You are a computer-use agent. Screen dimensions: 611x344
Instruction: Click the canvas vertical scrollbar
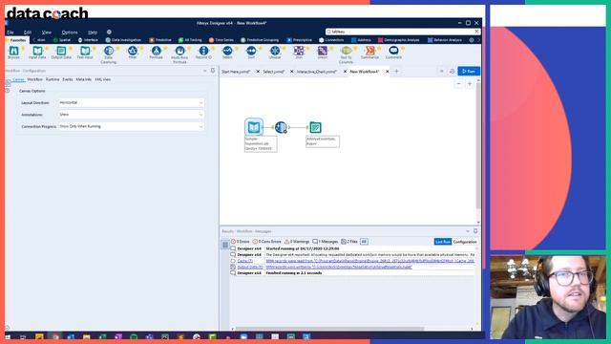tap(478, 145)
